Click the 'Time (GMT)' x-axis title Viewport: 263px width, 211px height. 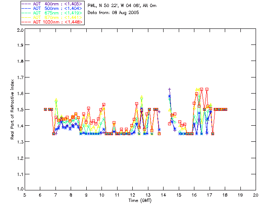[x=140, y=201]
